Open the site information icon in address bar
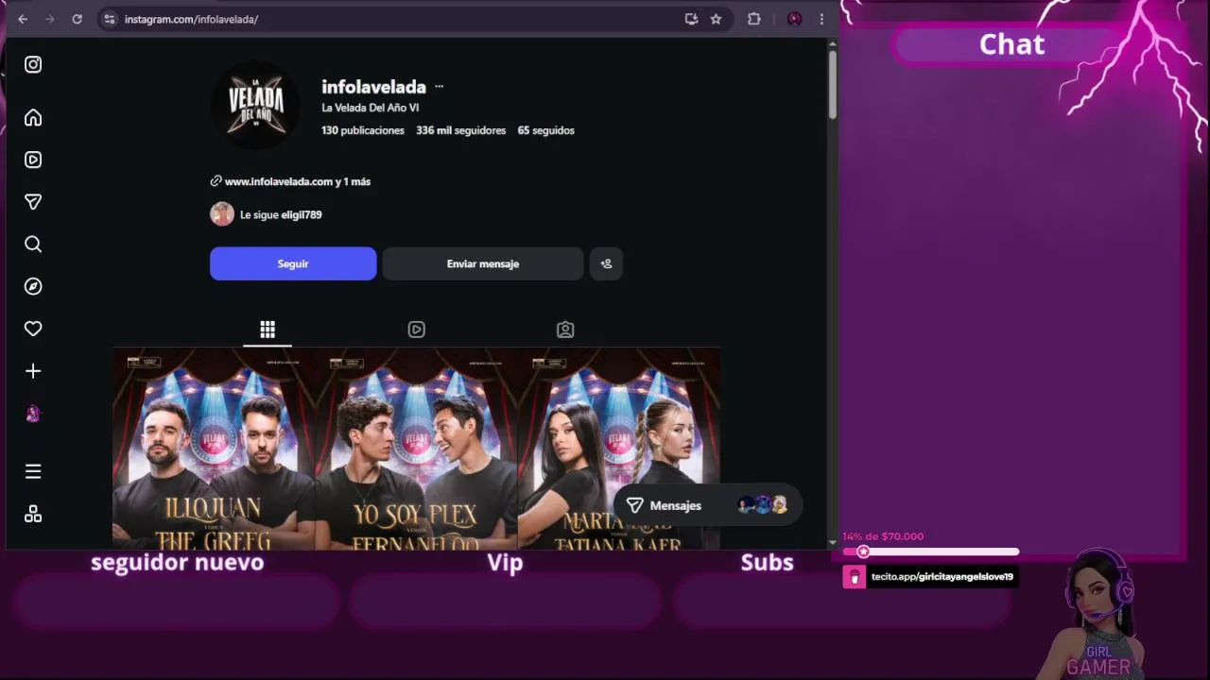 click(x=110, y=19)
